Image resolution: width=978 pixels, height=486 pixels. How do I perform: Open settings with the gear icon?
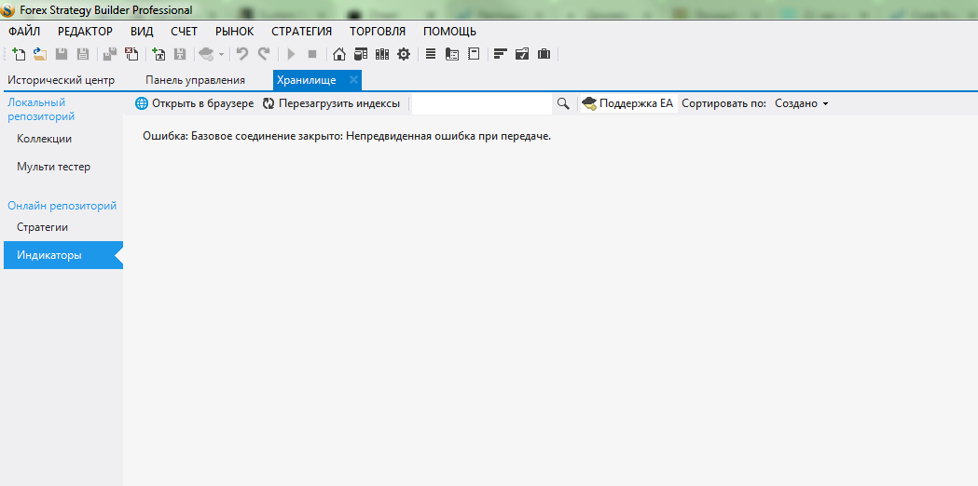coord(404,54)
